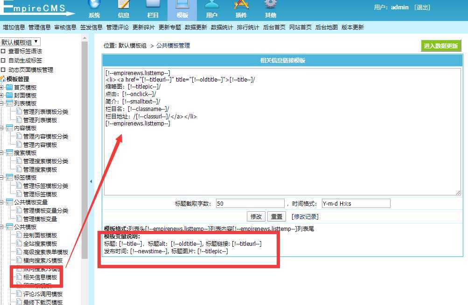Click page icon beside 评论JS调用模板
468x305 pixels.
click(x=19, y=294)
